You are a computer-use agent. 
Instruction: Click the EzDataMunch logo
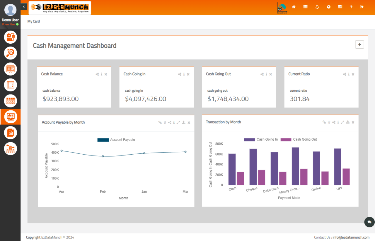point(60,8)
